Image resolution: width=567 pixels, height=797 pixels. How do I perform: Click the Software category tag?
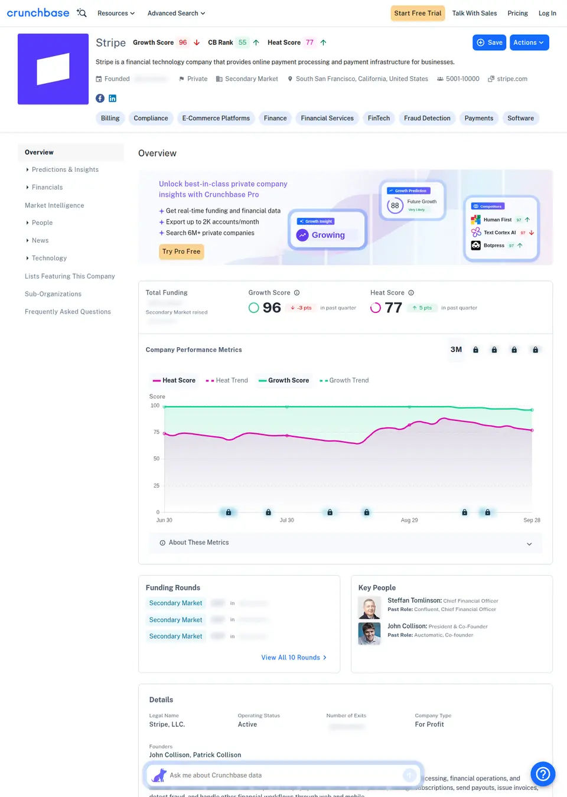520,119
